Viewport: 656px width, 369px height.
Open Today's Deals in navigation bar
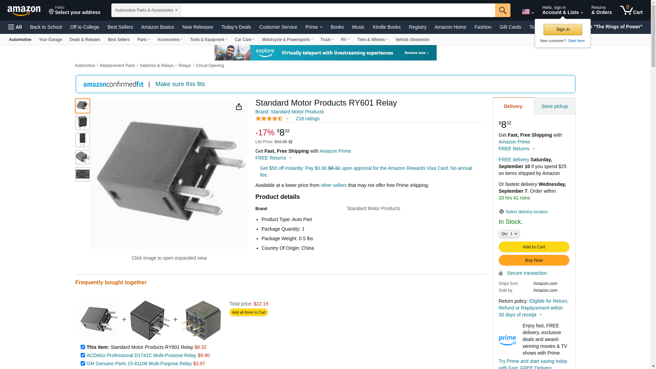(236, 27)
